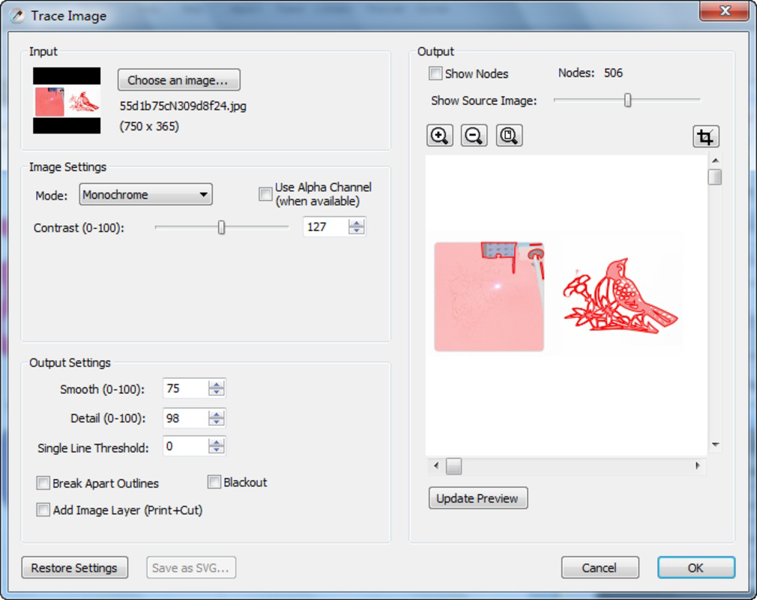Check Break Apart Outlines
The image size is (757, 600).
pyautogui.click(x=43, y=483)
